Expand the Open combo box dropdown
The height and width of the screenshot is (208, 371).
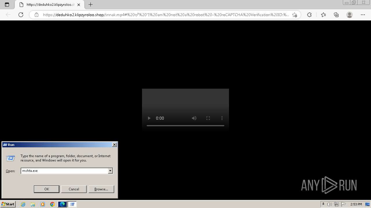click(x=110, y=171)
